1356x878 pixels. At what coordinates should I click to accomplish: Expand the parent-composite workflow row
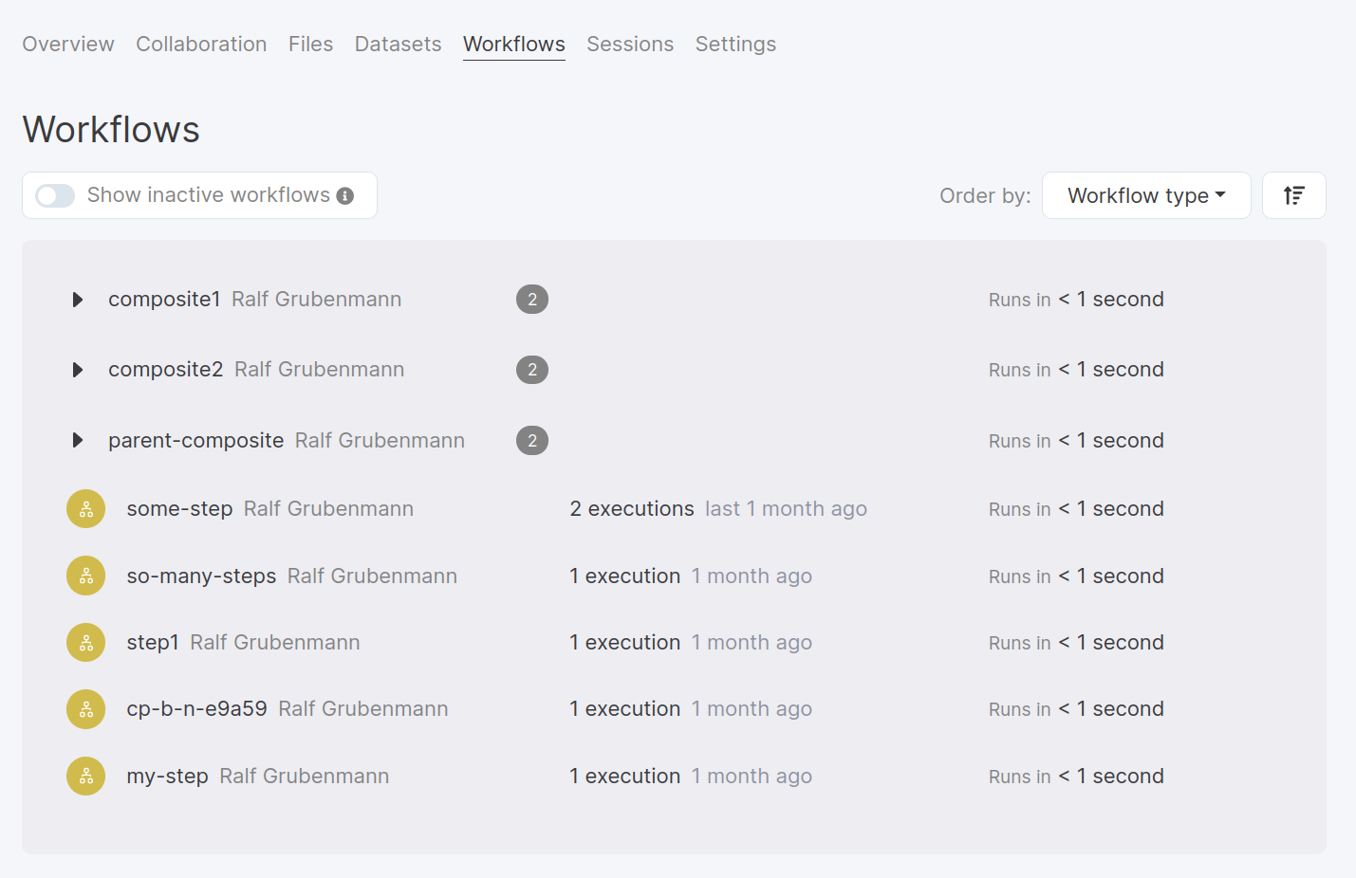(x=78, y=440)
